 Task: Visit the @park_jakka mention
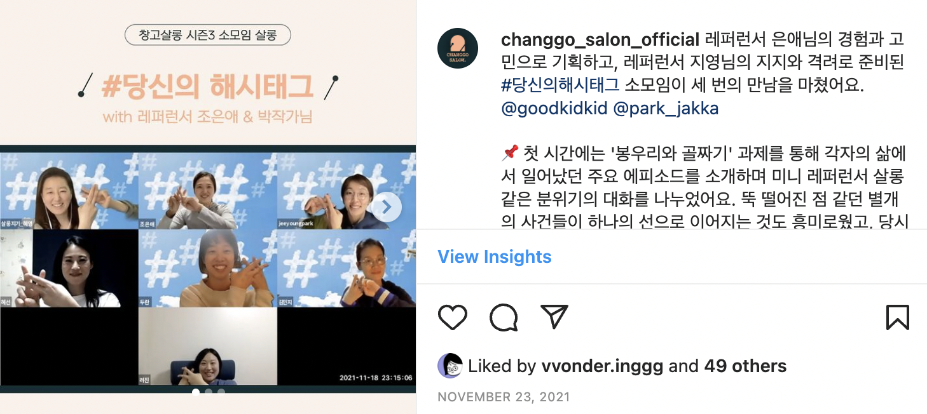coord(666,109)
